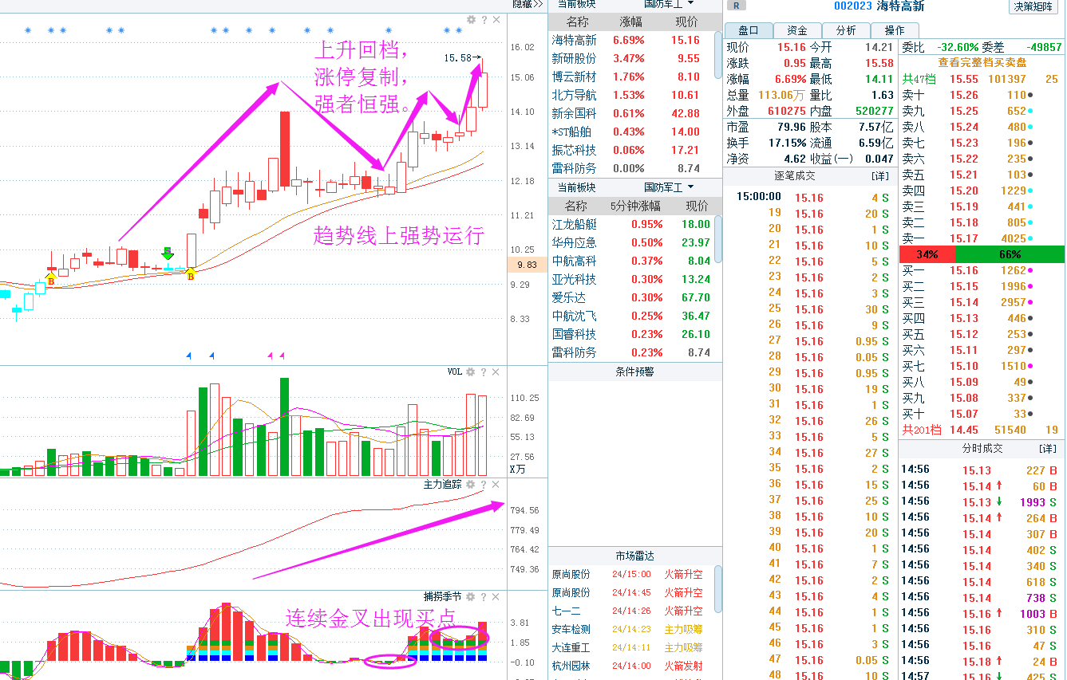Open help for the 捕捞季节 panel
The image size is (1067, 680).
[x=484, y=596]
